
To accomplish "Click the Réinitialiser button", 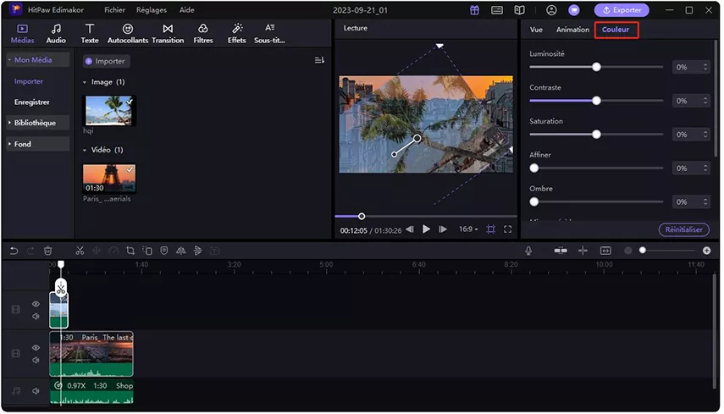I will pyautogui.click(x=684, y=229).
